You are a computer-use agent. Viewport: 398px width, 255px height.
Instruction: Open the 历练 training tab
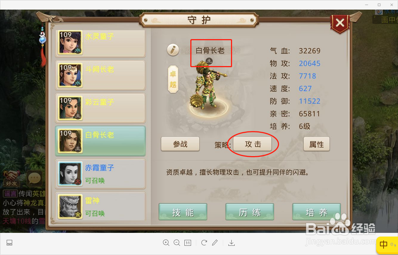click(x=249, y=212)
